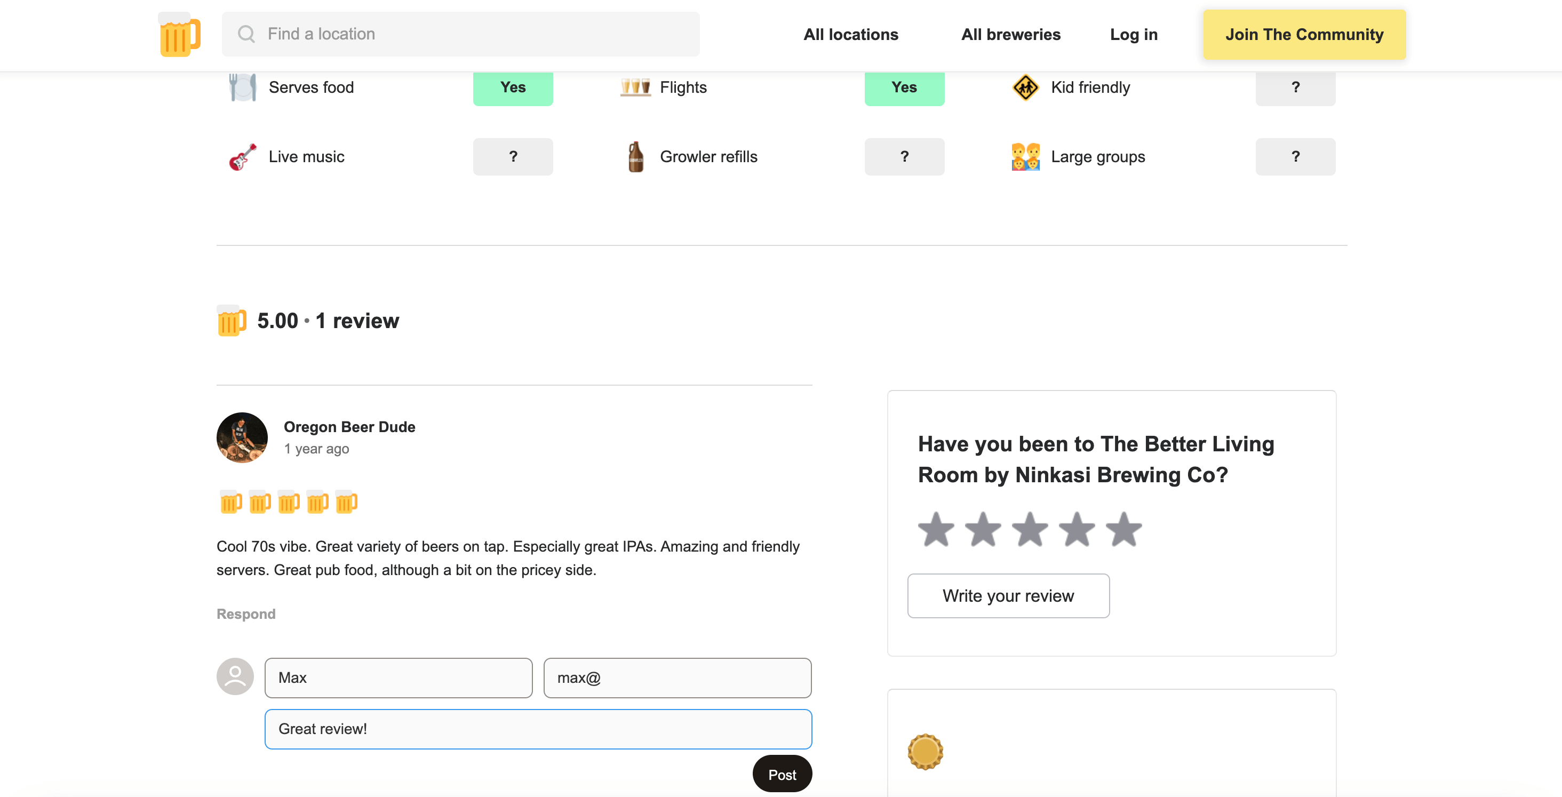Toggle the Serves food Yes badge
The width and height of the screenshot is (1562, 797).
[x=512, y=88]
